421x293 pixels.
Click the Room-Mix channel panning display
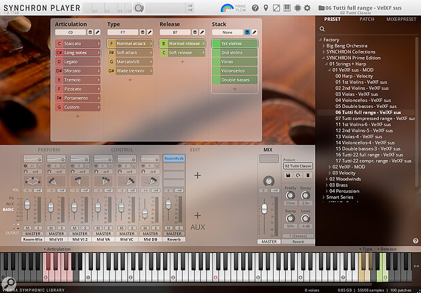pyautogui.click(x=33, y=181)
